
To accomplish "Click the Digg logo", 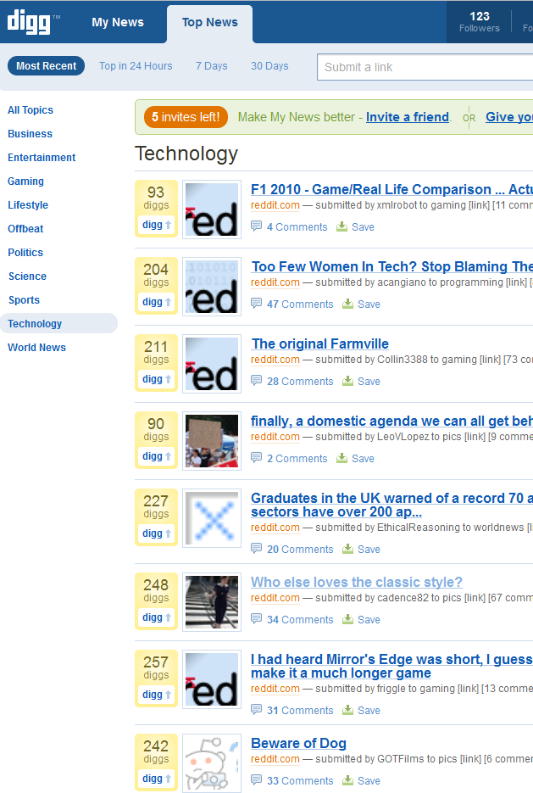I will (x=30, y=22).
